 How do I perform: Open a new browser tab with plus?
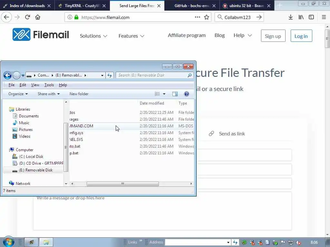click(280, 5)
